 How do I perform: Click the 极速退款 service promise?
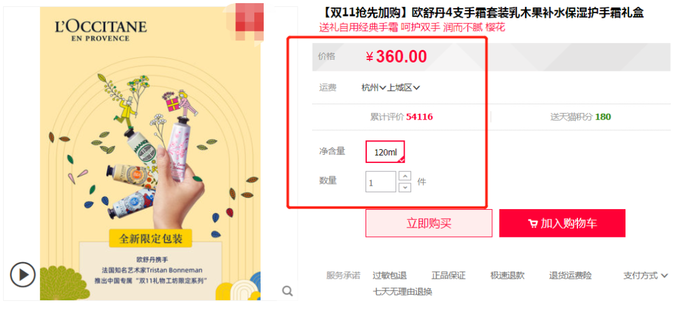507,276
